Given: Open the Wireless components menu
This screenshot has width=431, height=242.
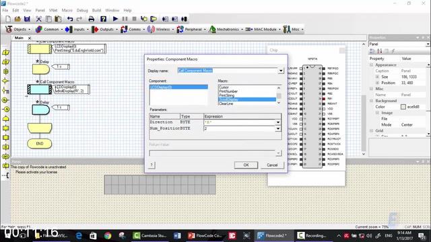Looking at the screenshot, I should point(160,30).
